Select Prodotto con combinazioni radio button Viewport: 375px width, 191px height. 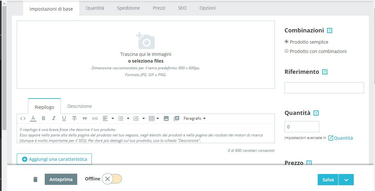pyautogui.click(x=286, y=51)
